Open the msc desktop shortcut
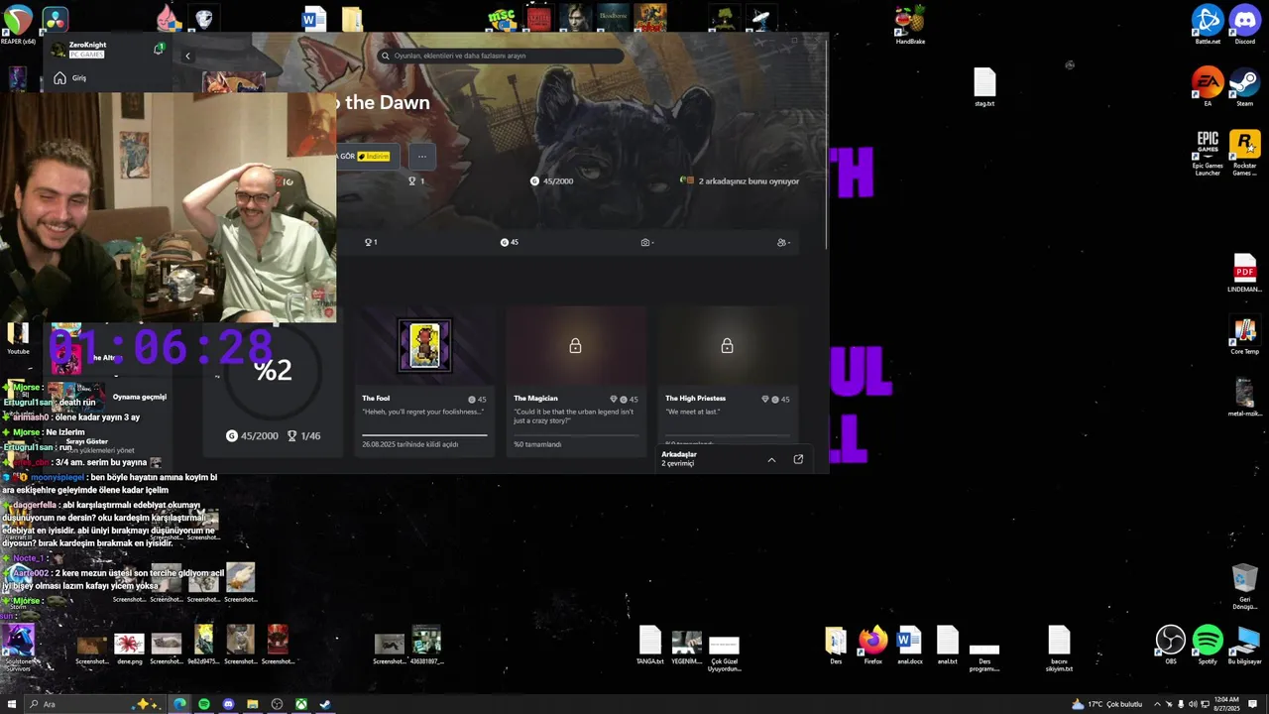The image size is (1269, 714). tap(502, 19)
